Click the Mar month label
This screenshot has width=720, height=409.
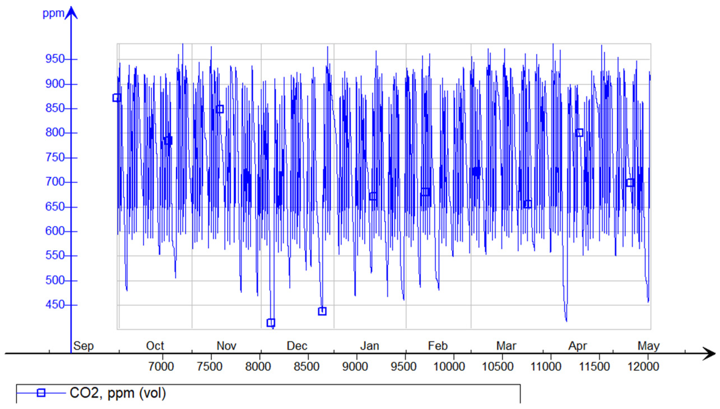pyautogui.click(x=506, y=346)
